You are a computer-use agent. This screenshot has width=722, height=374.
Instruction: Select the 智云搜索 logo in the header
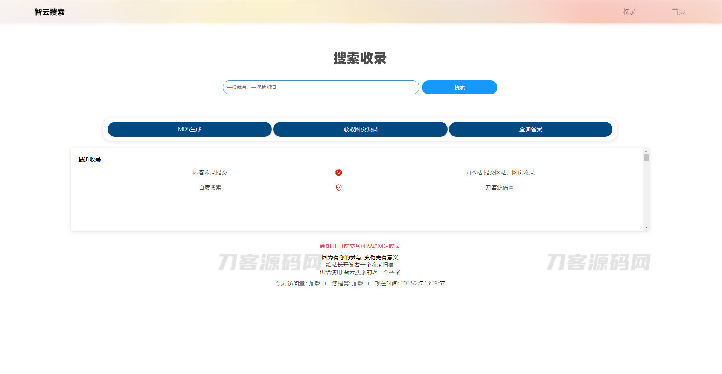click(x=49, y=12)
